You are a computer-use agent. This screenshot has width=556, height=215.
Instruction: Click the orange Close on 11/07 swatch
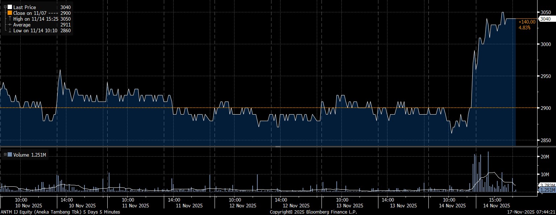click(x=10, y=13)
